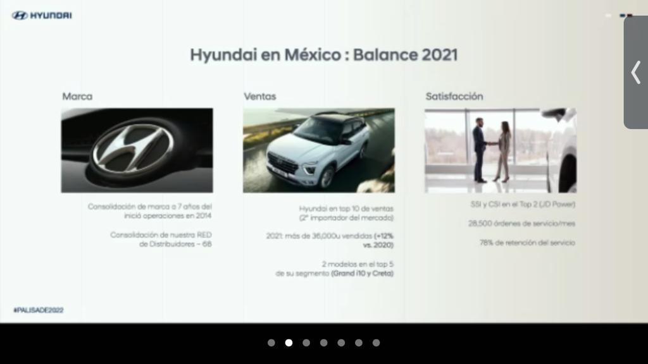Viewport: 648px width, 364px height.
Task: Go to the last pagination dot
Action: pyautogui.click(x=376, y=343)
